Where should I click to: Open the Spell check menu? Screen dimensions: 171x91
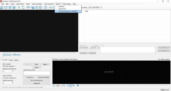click(20, 4)
